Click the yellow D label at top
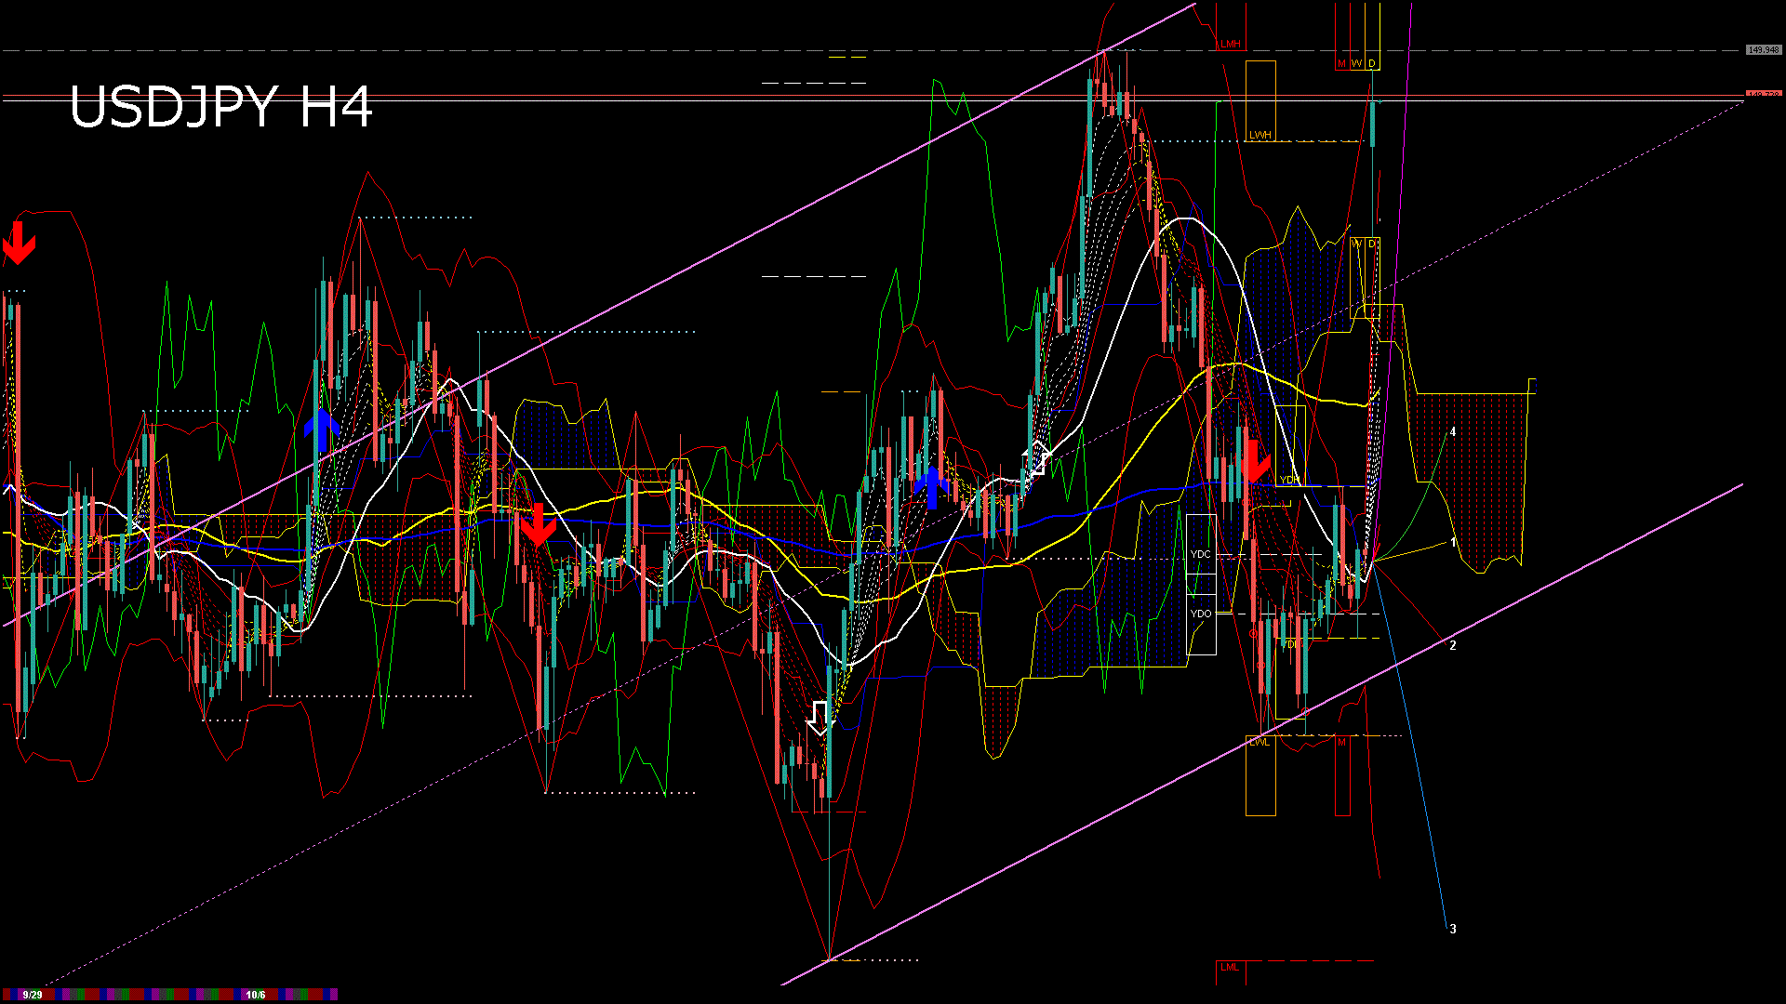 coord(1372,63)
